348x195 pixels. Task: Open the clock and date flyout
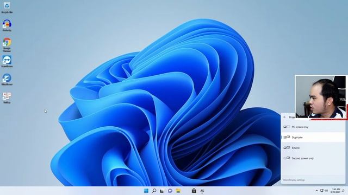point(335,191)
